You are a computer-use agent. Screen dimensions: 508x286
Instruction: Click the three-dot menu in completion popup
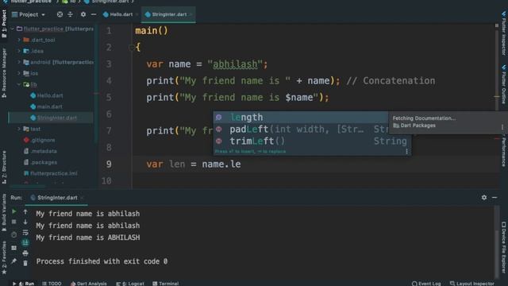[x=406, y=151]
